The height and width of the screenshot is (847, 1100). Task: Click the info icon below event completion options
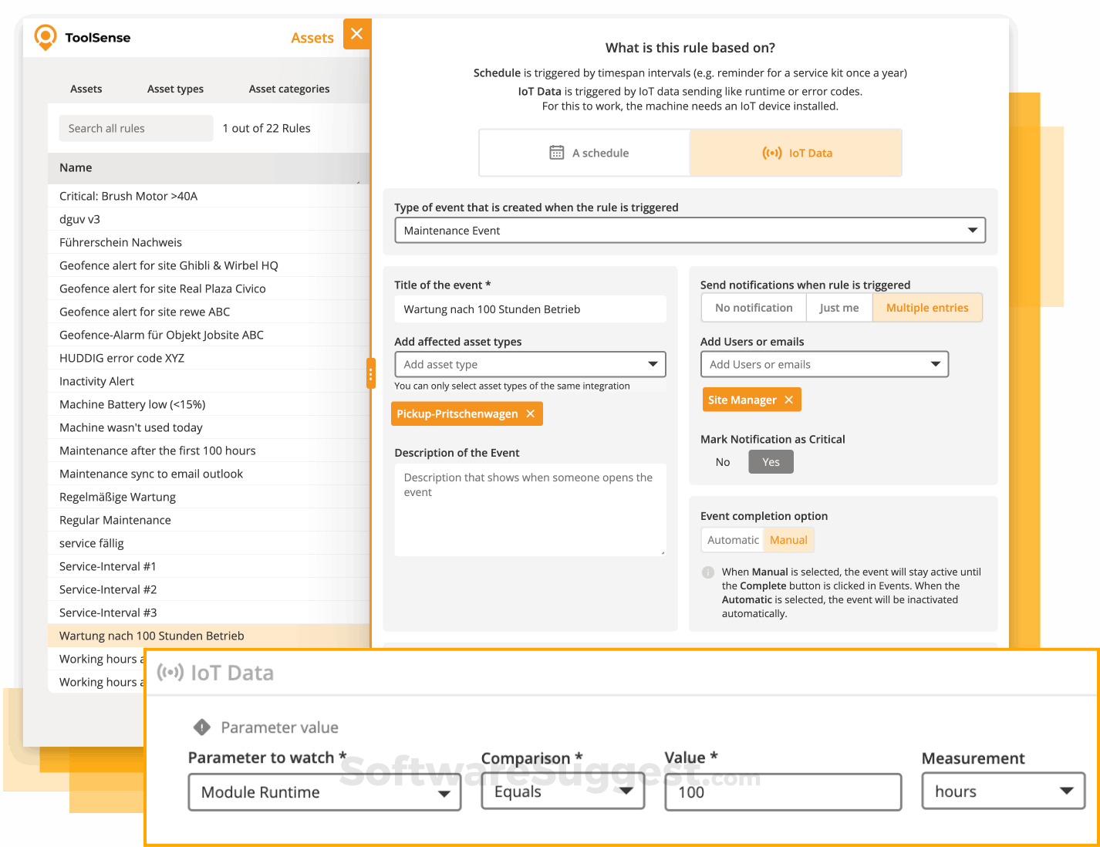pyautogui.click(x=708, y=572)
